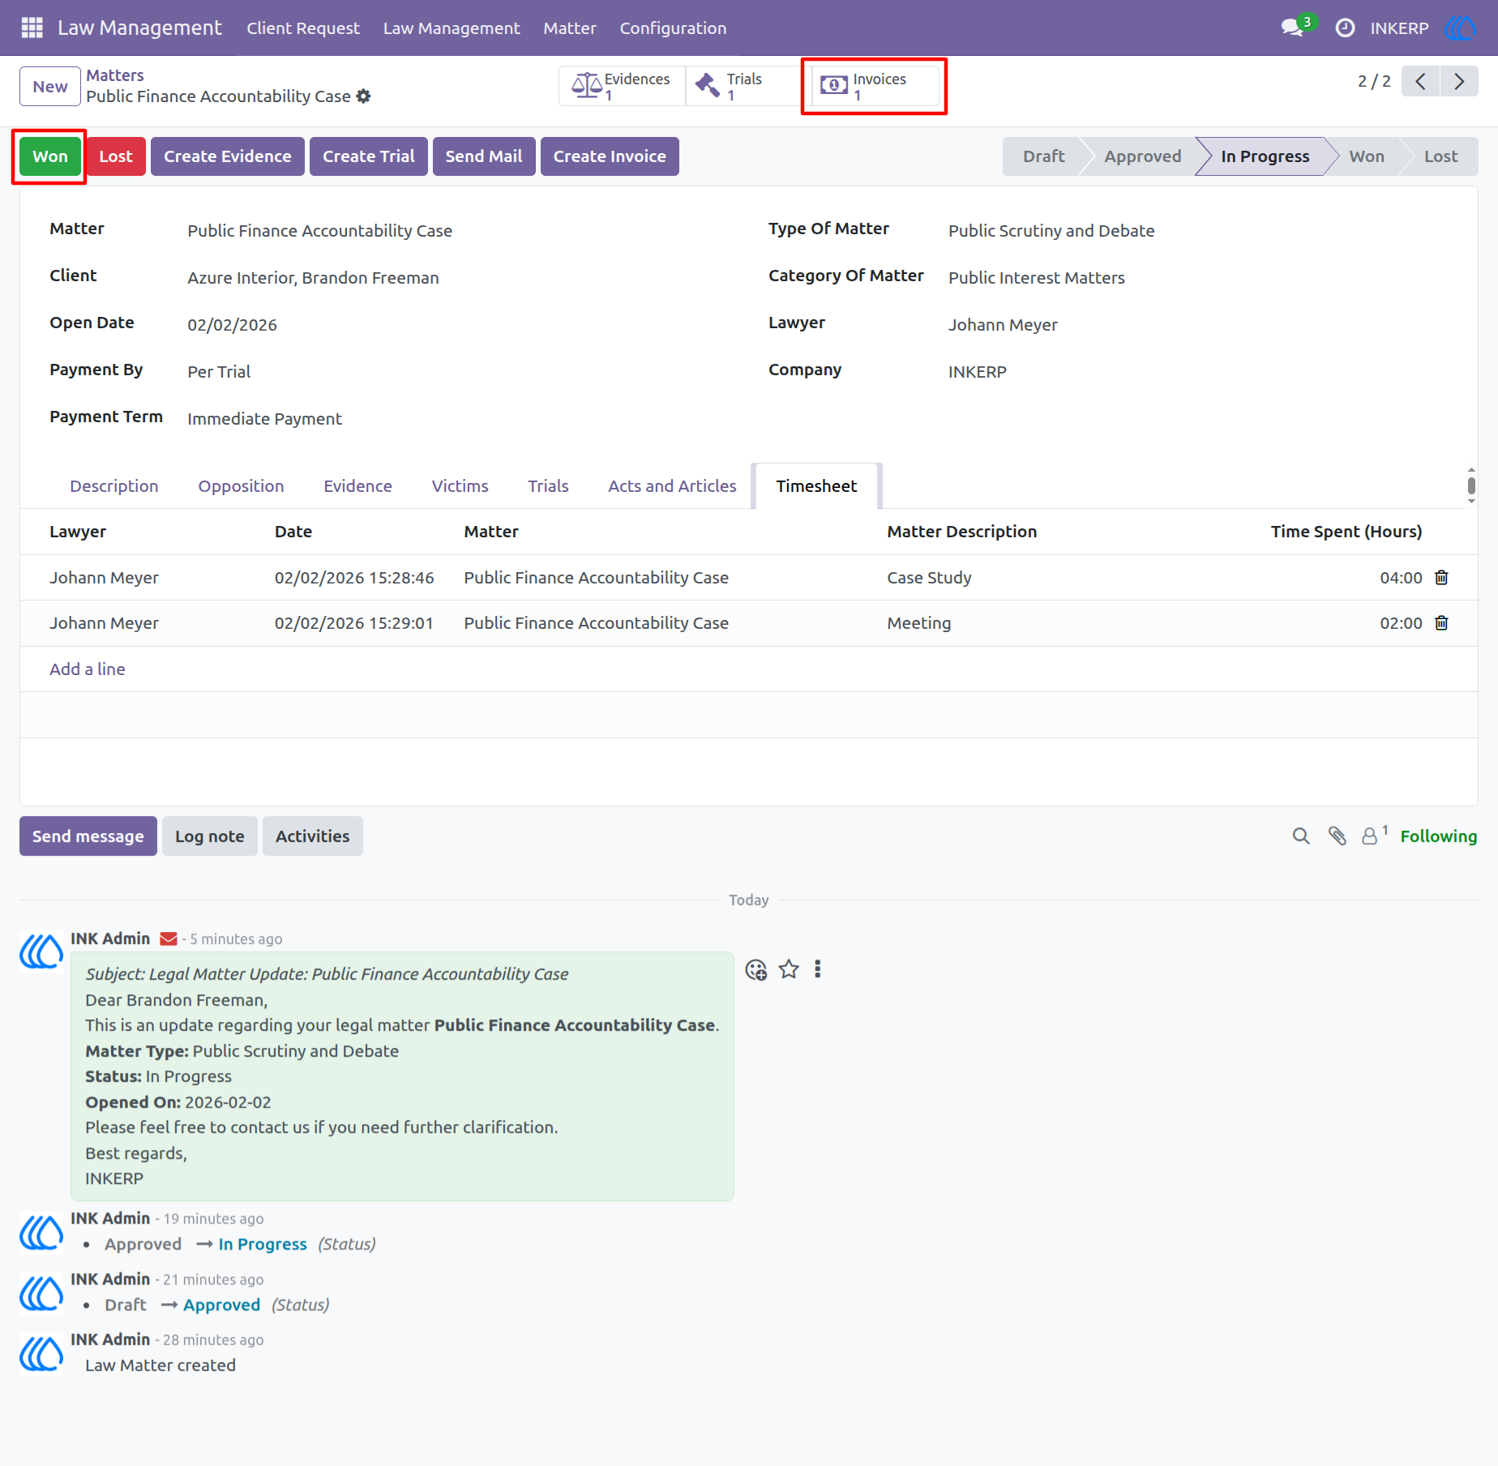Add a reaction to the email message
This screenshot has height=1466, width=1498.
click(755, 969)
